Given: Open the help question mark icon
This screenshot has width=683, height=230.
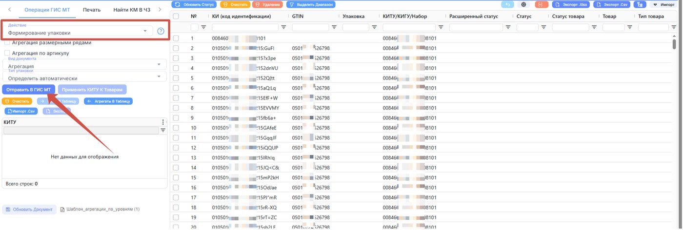Looking at the screenshot, I should (x=161, y=32).
